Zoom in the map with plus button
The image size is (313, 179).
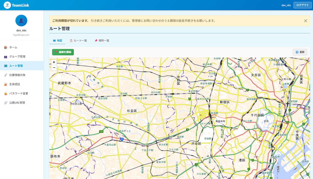(54, 62)
